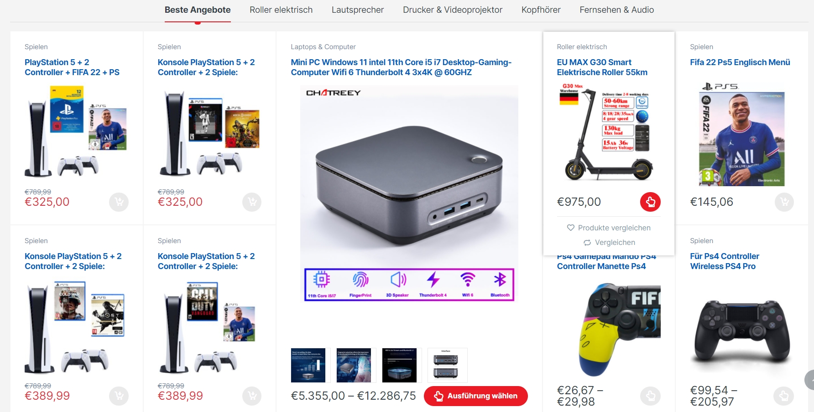Screen dimensions: 814x412
Task: Click the Vergleichen refresh arrows icon
Action: pyautogui.click(x=587, y=243)
